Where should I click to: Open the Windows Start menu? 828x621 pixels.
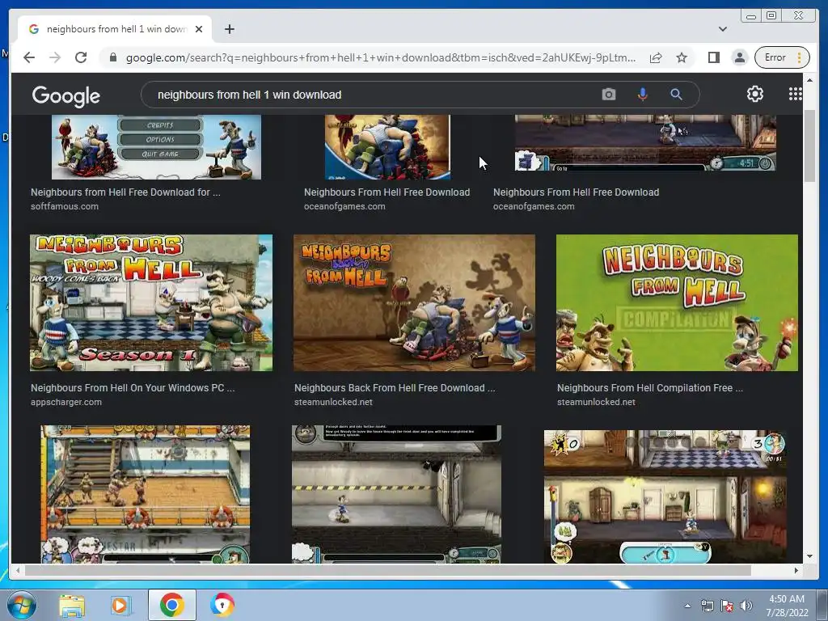click(x=22, y=605)
